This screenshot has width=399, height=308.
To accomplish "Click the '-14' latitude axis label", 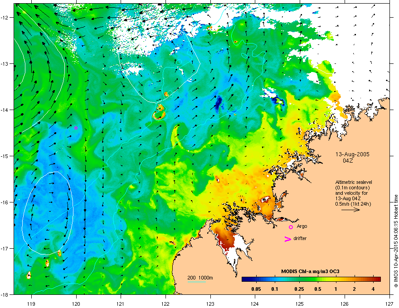I will click(5, 110).
